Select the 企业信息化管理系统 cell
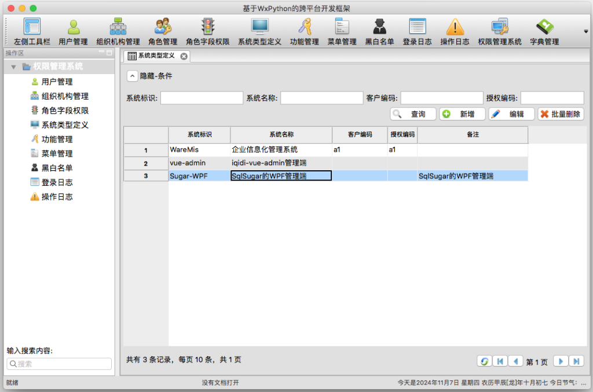The image size is (593, 392). click(281, 150)
